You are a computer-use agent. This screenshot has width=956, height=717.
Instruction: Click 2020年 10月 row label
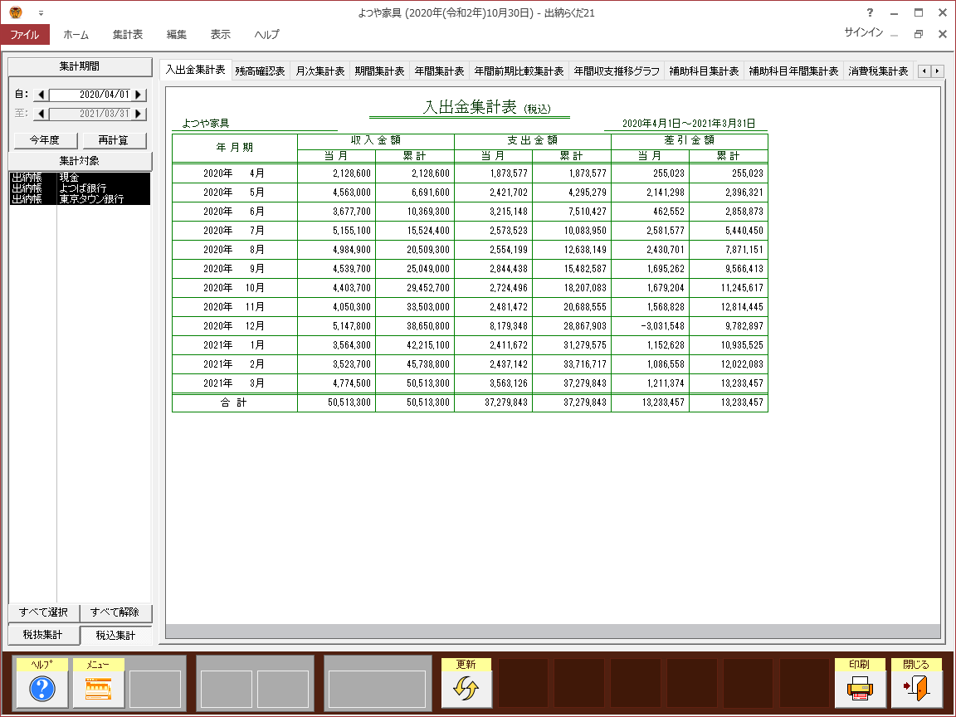(234, 288)
